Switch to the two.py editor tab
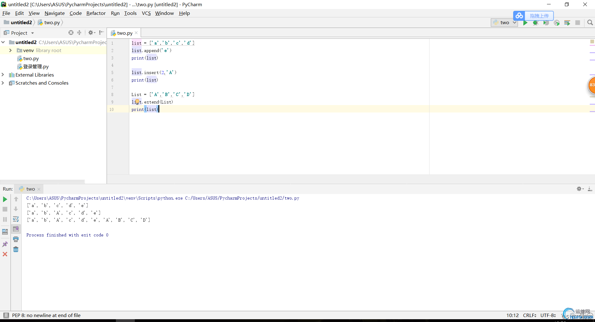This screenshot has width=595, height=322. (125, 33)
